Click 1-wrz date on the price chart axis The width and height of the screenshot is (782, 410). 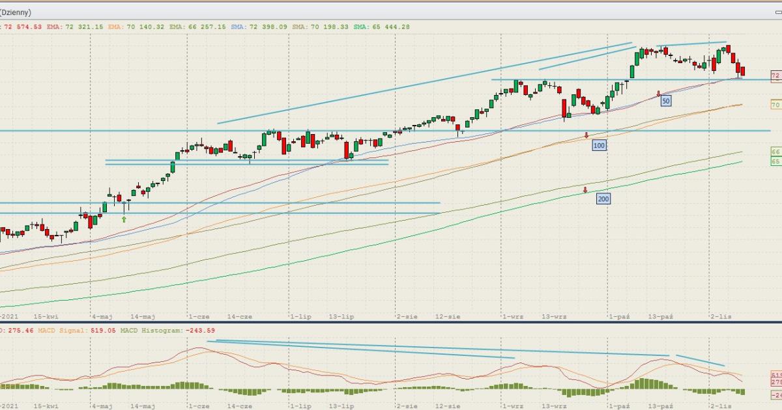tap(512, 316)
